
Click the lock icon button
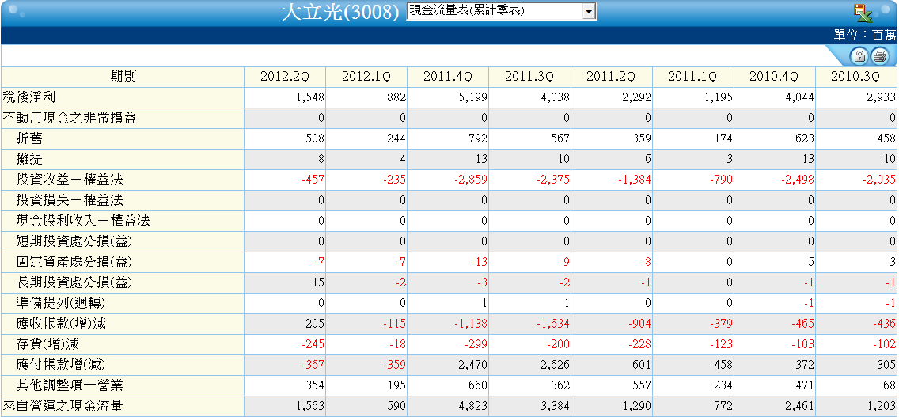pyautogui.click(x=859, y=55)
